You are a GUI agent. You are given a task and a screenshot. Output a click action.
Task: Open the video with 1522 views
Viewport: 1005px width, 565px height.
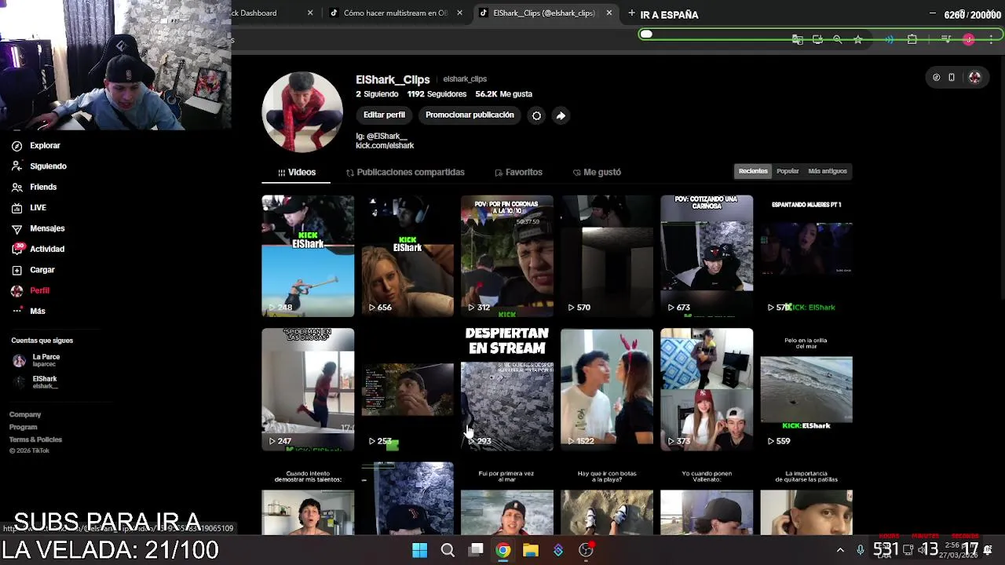tap(607, 389)
